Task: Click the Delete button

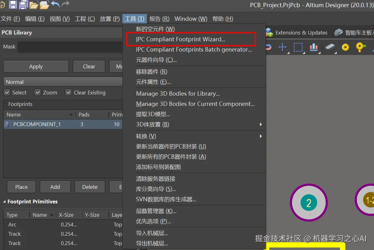Action: 90,187
